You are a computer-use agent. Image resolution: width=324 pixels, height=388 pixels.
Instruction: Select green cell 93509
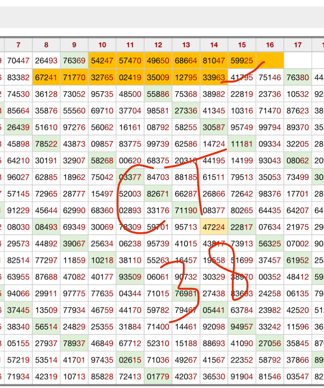130,277
